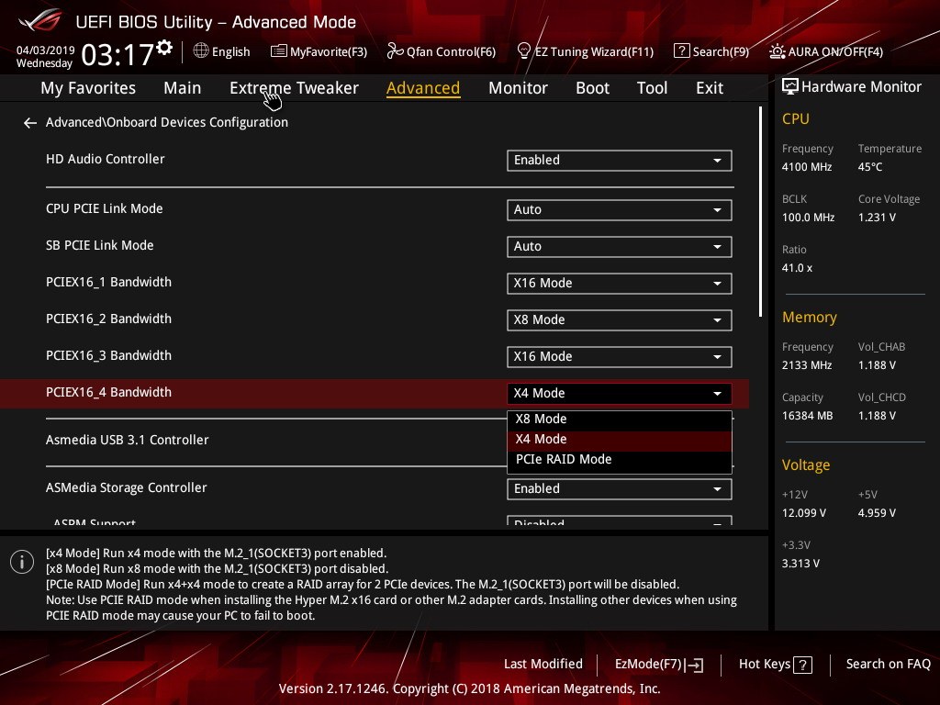
Task: Start EZ Tuning Wizard(F11)
Action: tap(585, 51)
